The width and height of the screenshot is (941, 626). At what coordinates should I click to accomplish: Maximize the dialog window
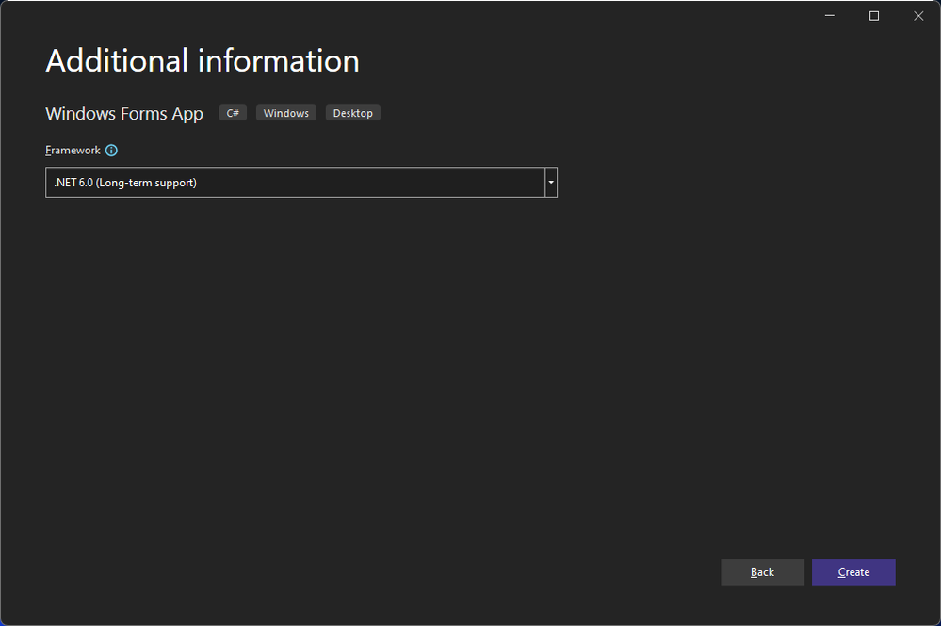click(874, 16)
